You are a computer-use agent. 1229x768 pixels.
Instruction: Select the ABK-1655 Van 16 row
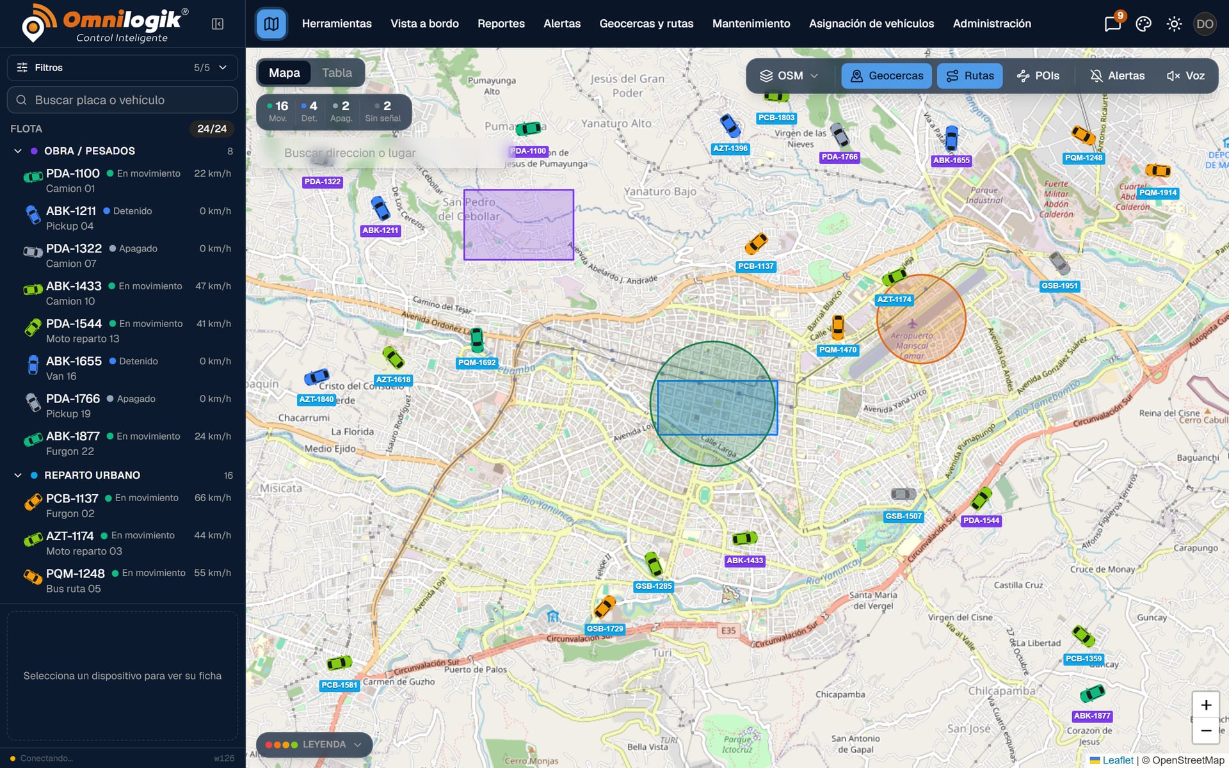[122, 369]
